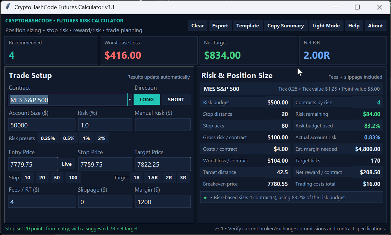Image resolution: width=391 pixels, height=235 pixels.
Task: Click the Recommended contracts value 4
Action: pyautogui.click(x=12, y=55)
